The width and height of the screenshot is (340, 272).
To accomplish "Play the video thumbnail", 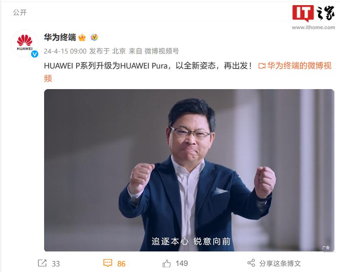I will click(189, 170).
